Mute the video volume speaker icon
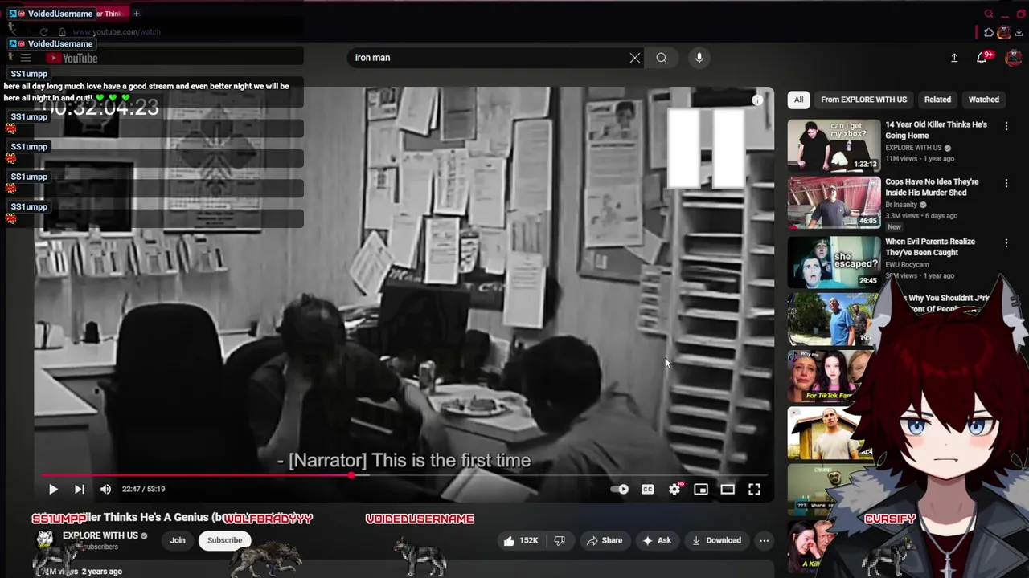 pyautogui.click(x=105, y=489)
